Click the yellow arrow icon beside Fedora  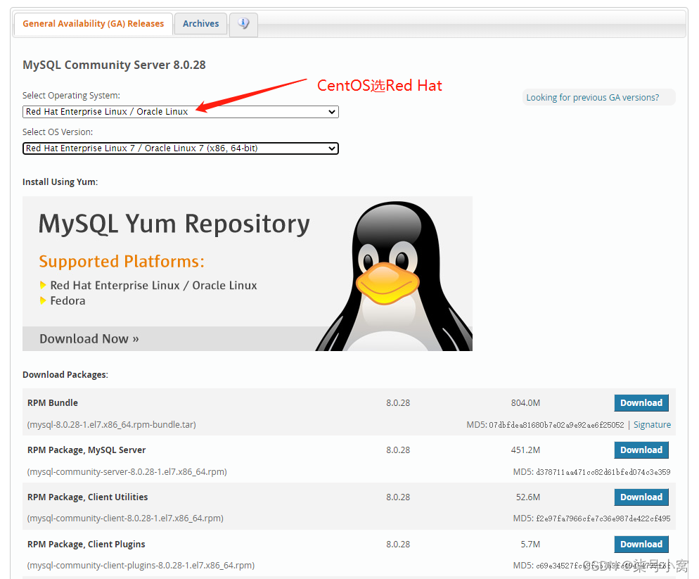(x=44, y=300)
